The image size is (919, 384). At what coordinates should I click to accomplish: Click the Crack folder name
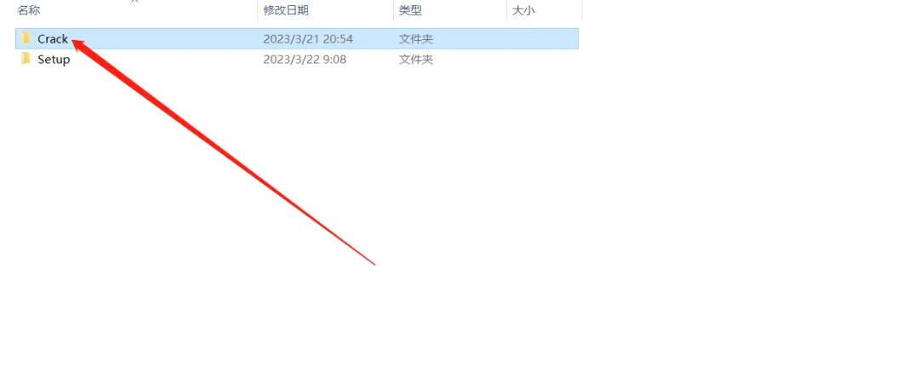(53, 39)
